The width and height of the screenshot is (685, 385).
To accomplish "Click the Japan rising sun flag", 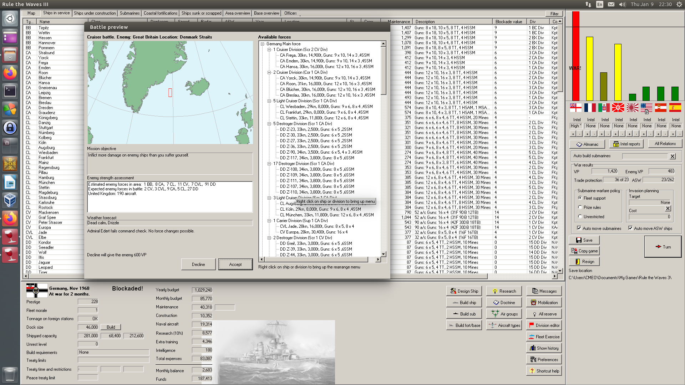I will pos(633,107).
